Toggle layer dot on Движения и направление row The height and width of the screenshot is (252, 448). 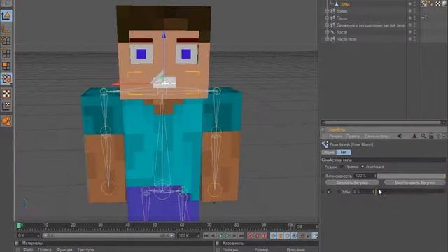click(x=410, y=25)
